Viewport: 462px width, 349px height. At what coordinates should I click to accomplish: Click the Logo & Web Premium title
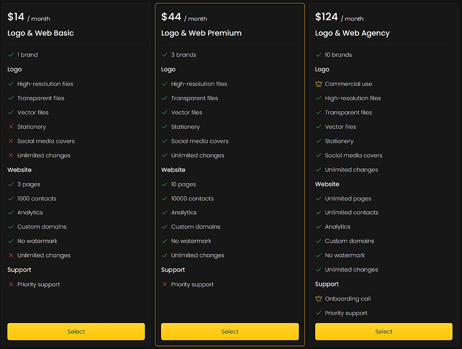pyautogui.click(x=201, y=33)
